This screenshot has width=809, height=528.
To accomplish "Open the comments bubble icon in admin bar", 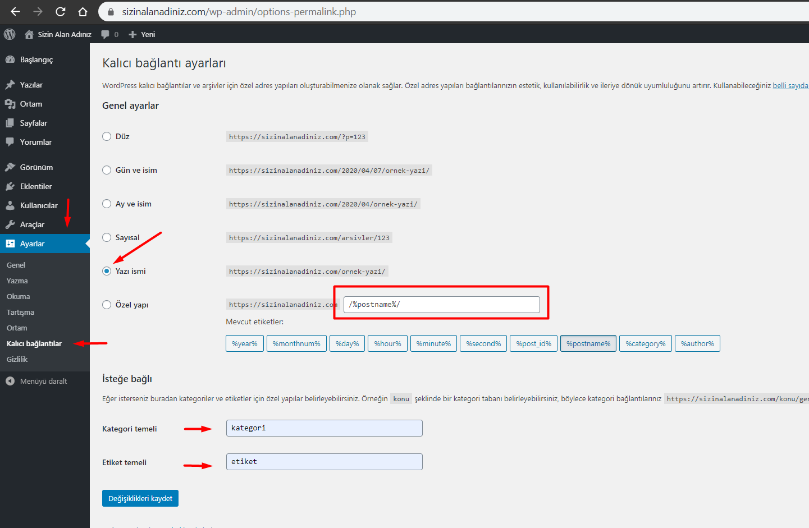I will (x=106, y=34).
